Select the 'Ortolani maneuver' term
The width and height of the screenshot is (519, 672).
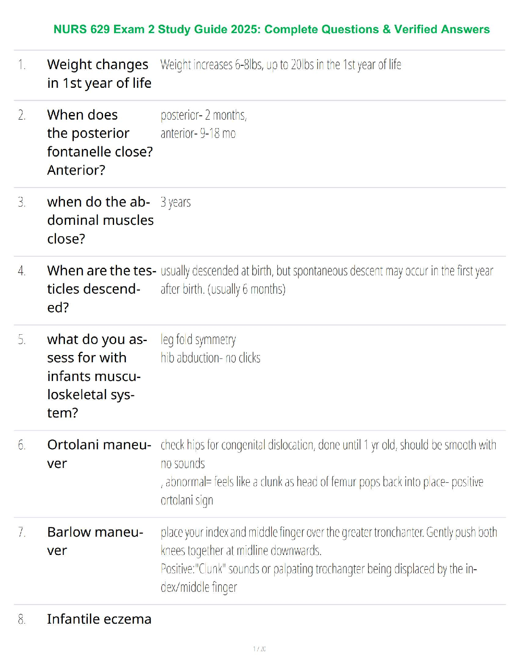tap(99, 454)
